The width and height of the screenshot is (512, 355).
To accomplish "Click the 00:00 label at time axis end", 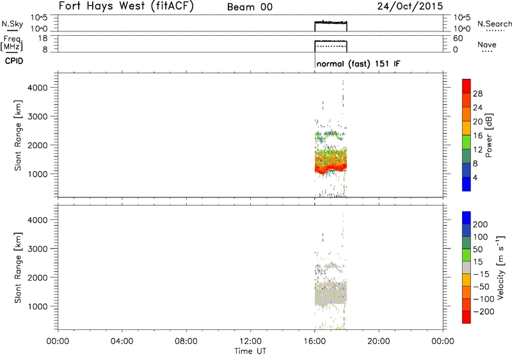I will coord(443,342).
